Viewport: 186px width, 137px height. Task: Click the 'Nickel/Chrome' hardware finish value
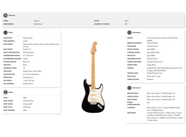coord(152,59)
